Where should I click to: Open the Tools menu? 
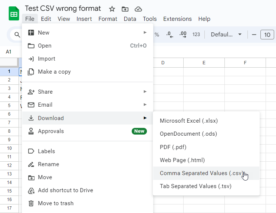[149, 19]
